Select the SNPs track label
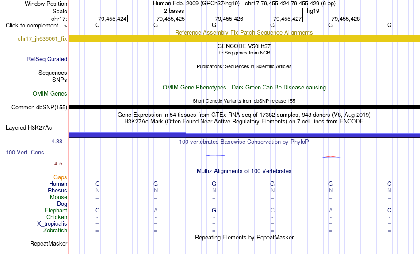The width and height of the screenshot is (420, 254). (60, 80)
